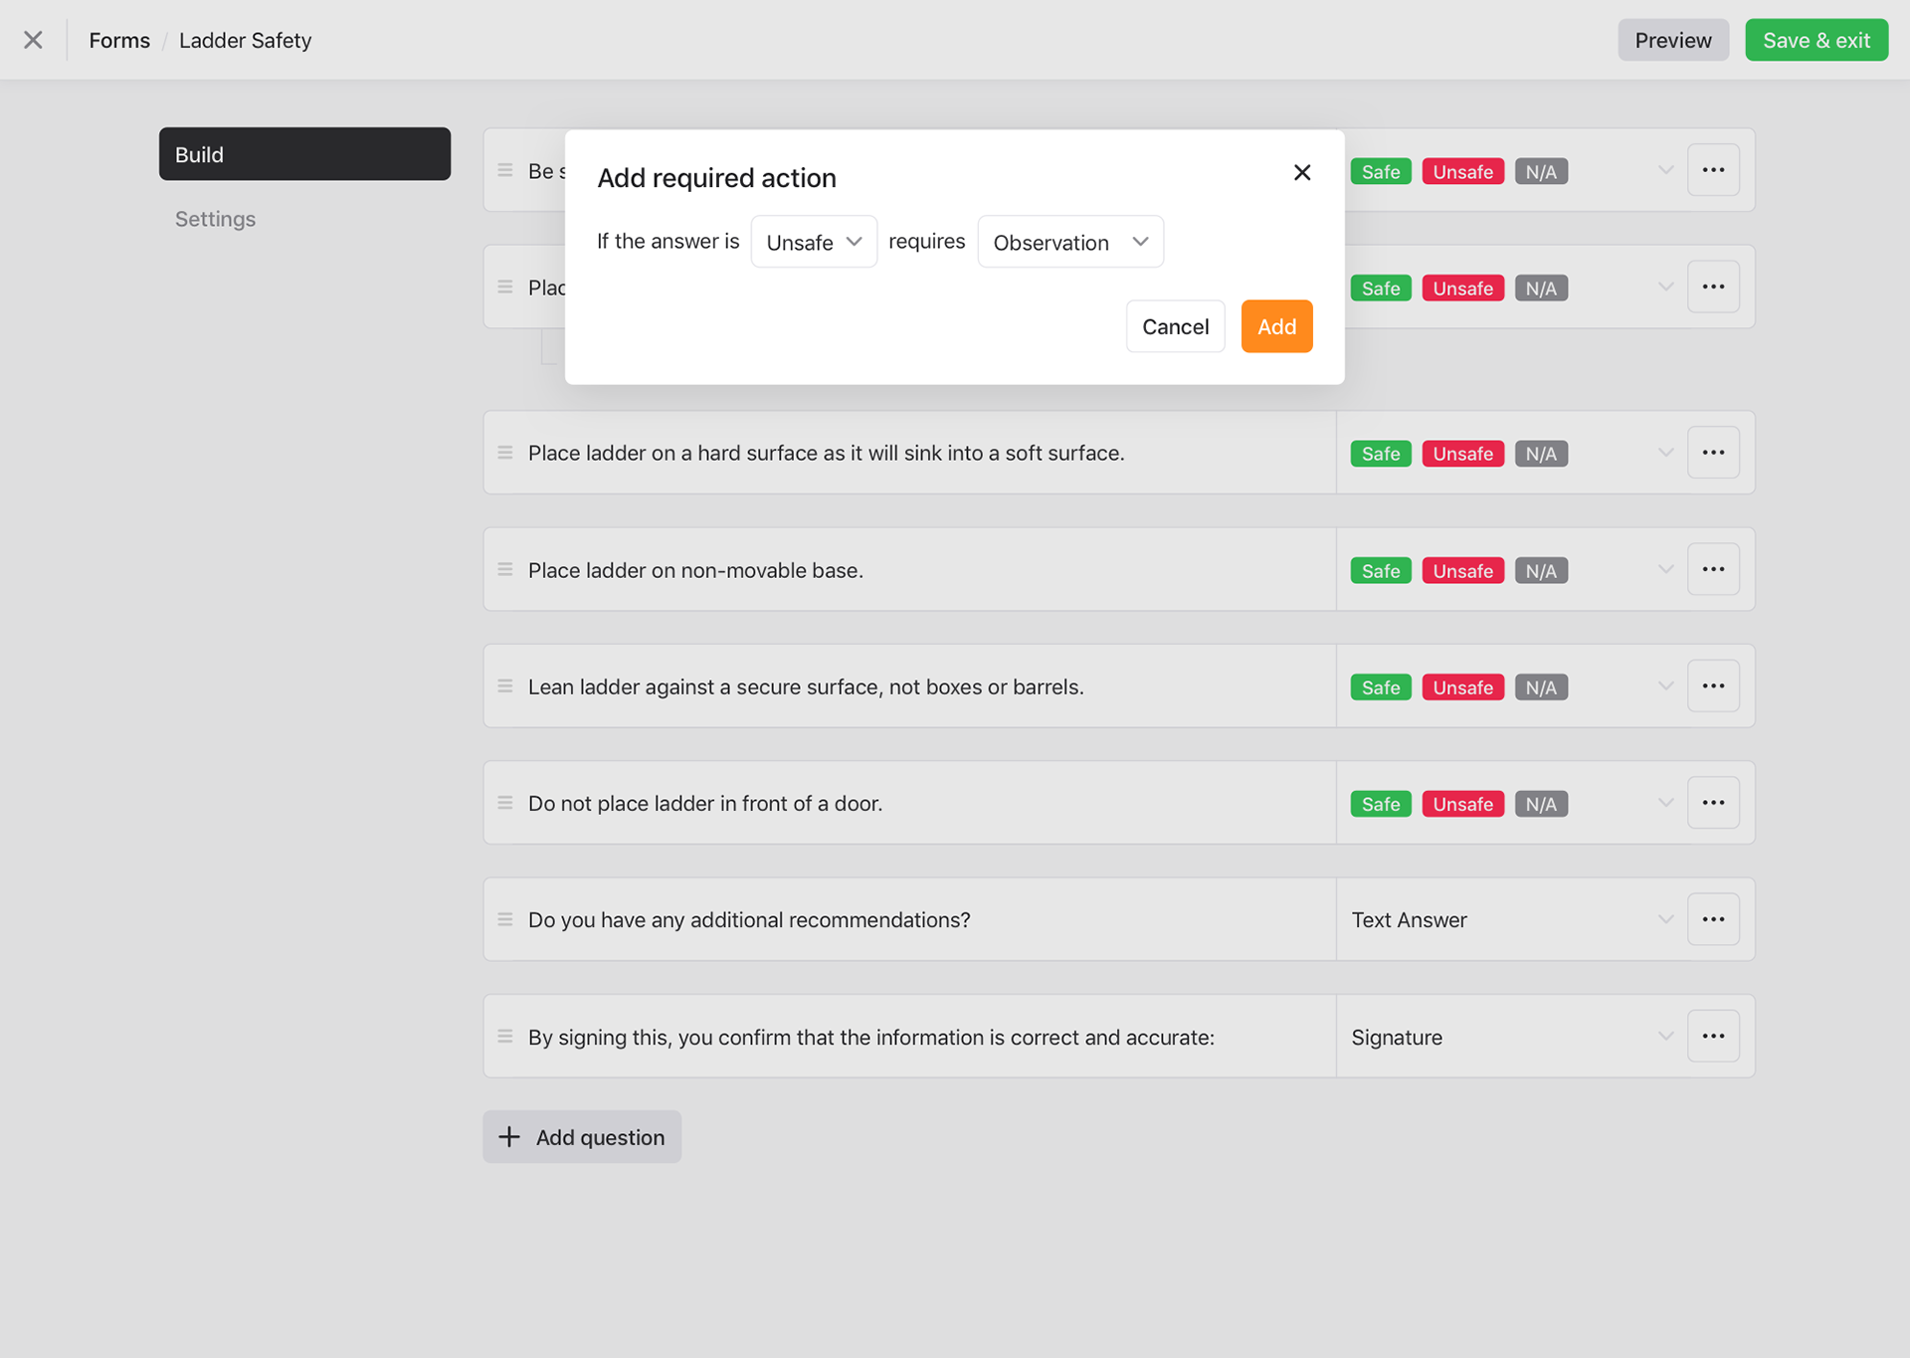Click the green Save & exit button

coord(1815,40)
